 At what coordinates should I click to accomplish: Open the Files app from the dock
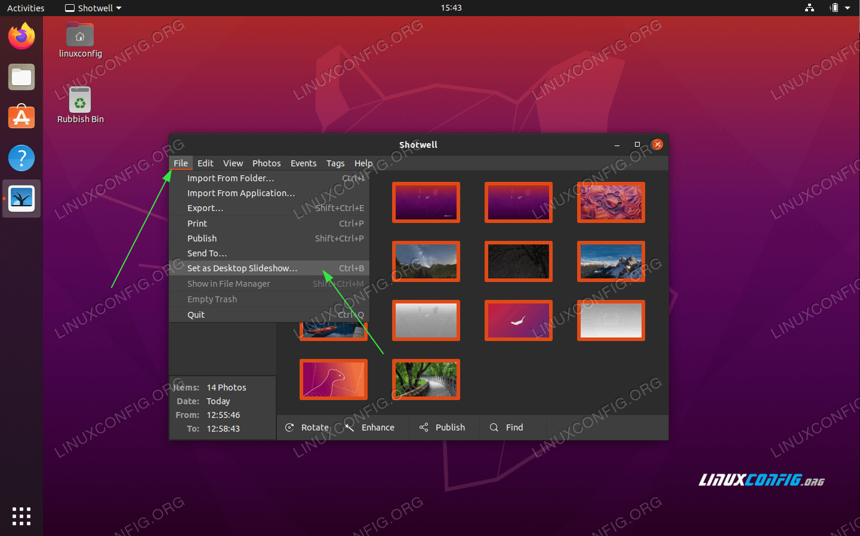[21, 76]
